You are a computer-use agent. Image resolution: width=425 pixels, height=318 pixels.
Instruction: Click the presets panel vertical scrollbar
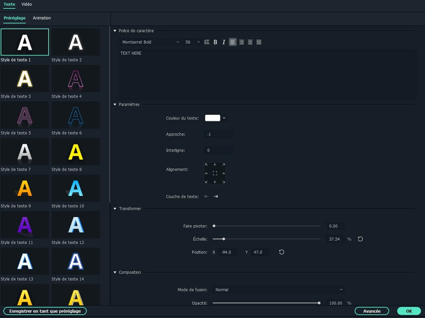(110, 114)
